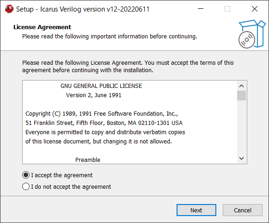
Task: Click the GNU GENERAL PUBLIC LICENSE heading
Action: coord(101,86)
